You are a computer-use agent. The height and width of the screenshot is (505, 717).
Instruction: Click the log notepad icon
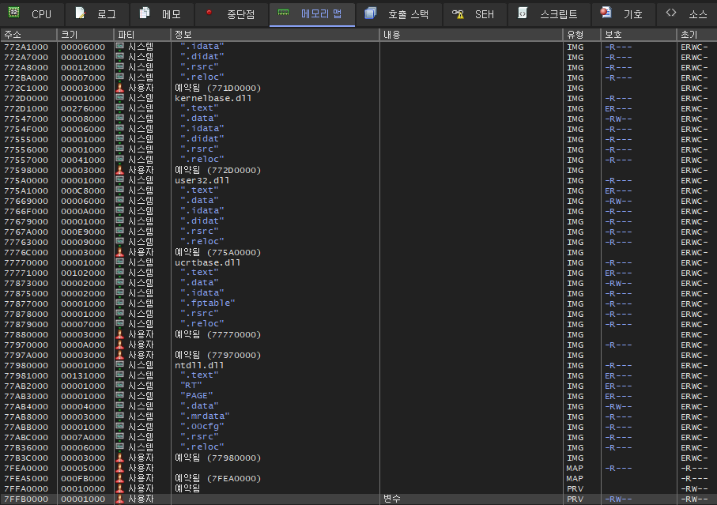[x=81, y=13]
